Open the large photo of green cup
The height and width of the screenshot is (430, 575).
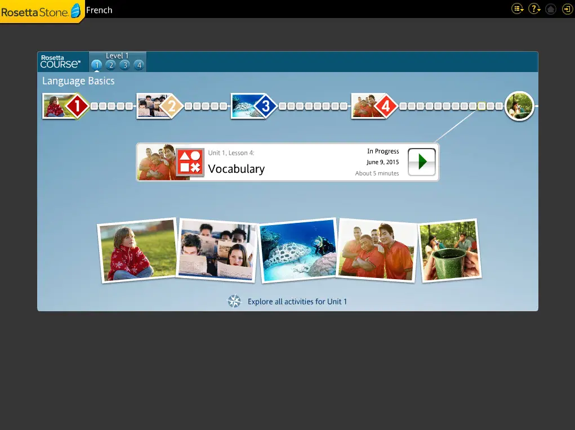pos(450,251)
